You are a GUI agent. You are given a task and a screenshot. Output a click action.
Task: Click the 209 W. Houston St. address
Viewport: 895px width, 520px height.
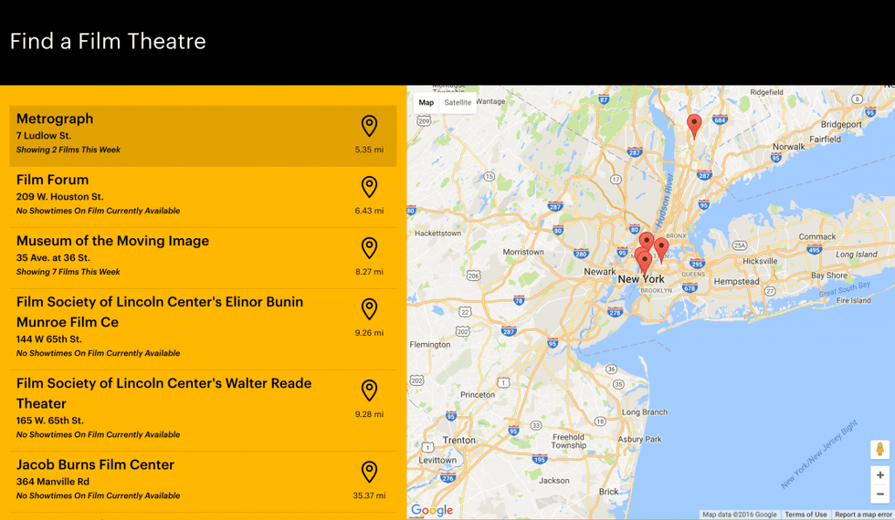pyautogui.click(x=60, y=197)
